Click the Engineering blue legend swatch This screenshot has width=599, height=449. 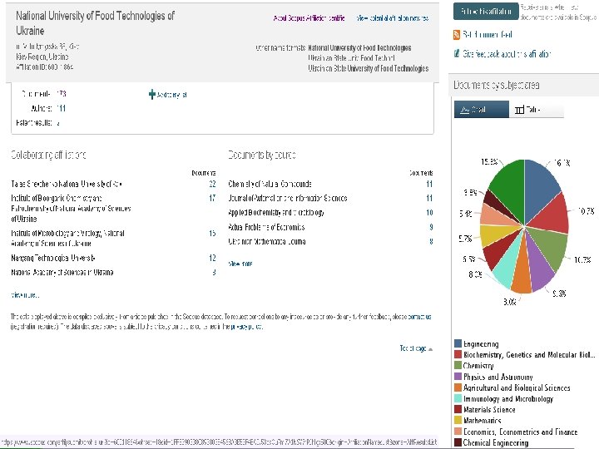point(458,343)
